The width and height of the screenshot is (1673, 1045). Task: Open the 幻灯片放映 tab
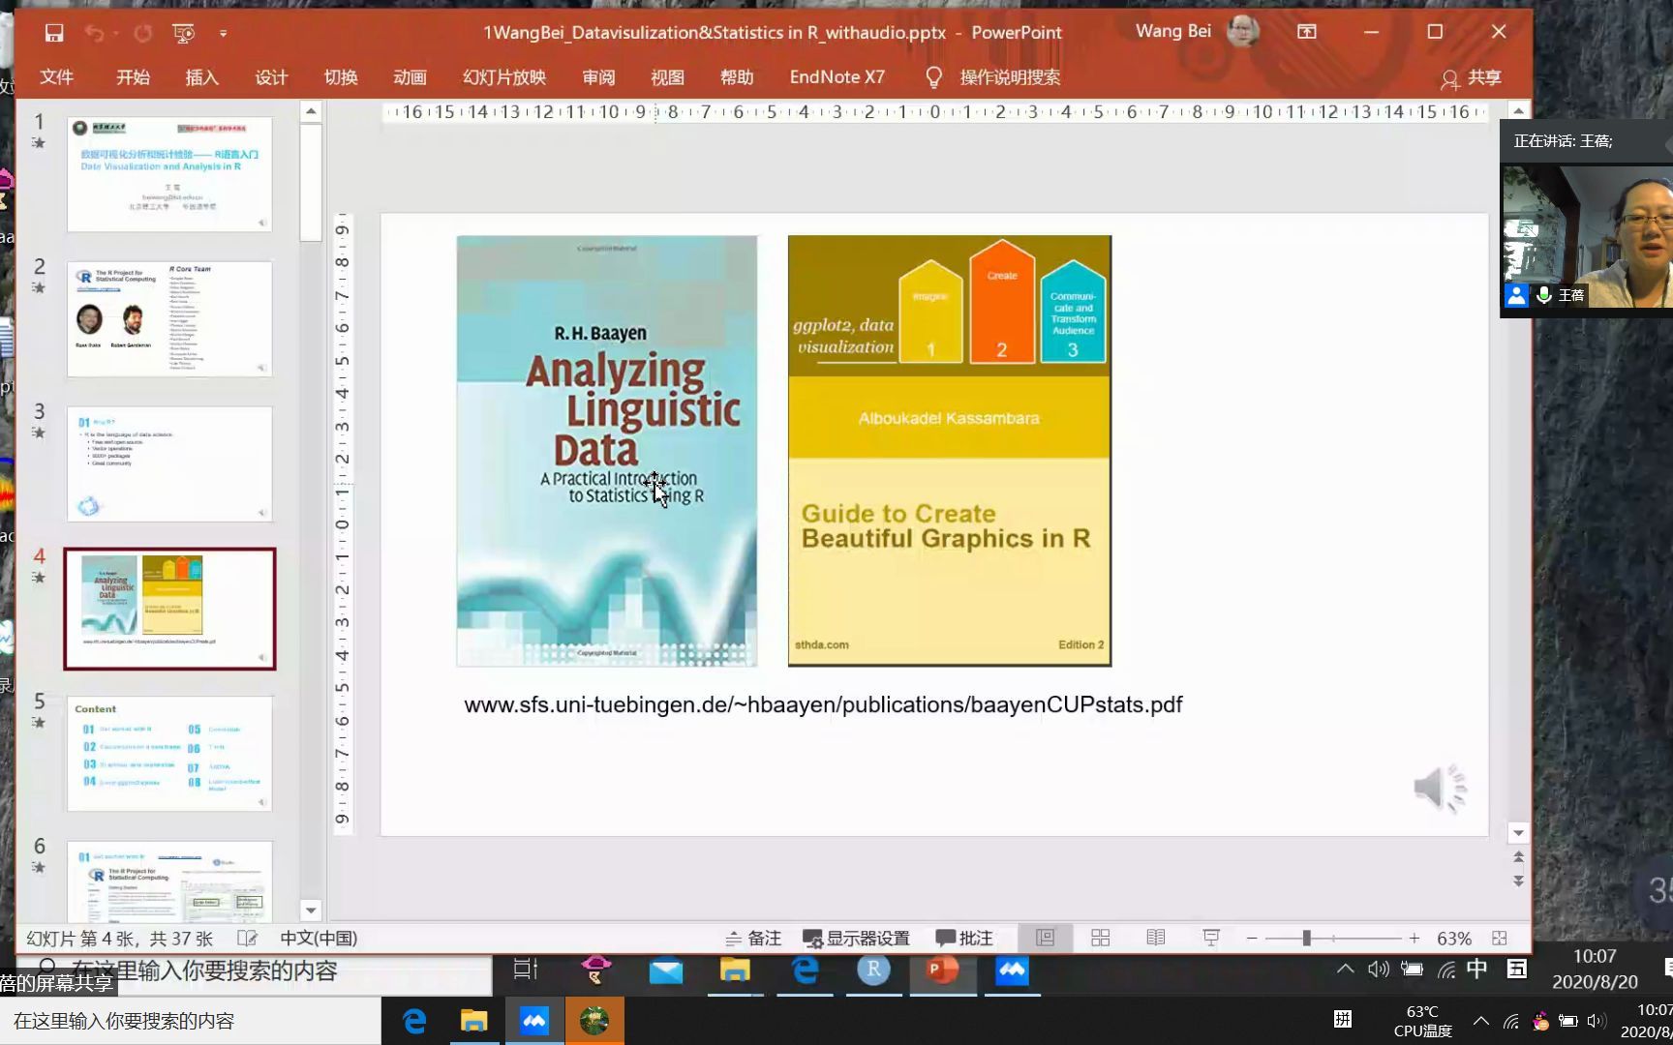(504, 77)
